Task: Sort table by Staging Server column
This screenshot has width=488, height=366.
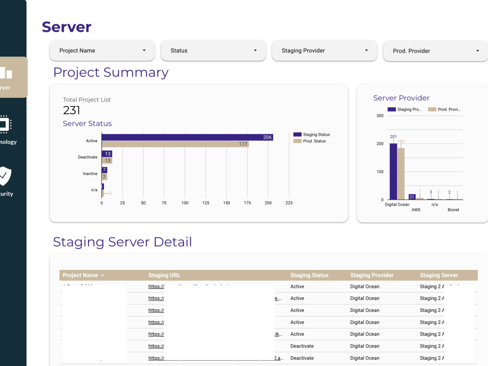Action: pyautogui.click(x=439, y=275)
